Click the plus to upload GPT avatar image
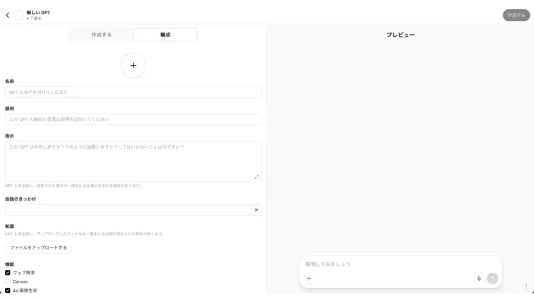The image size is (534, 300). point(133,65)
